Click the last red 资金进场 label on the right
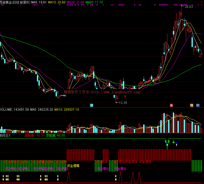Viewport: 204px width, 184px height. 145,162
